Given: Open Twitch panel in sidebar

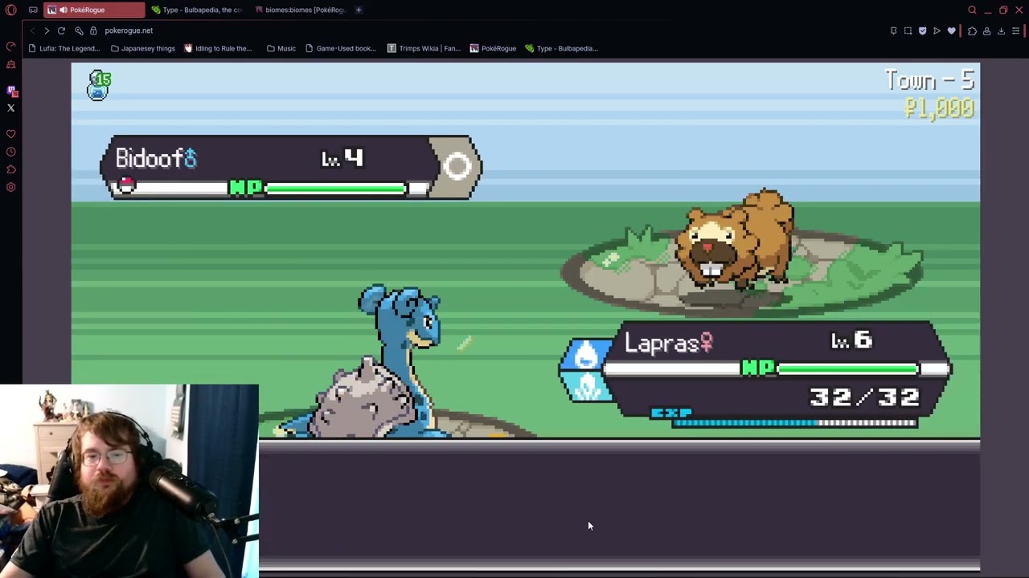Looking at the screenshot, I should 11,91.
